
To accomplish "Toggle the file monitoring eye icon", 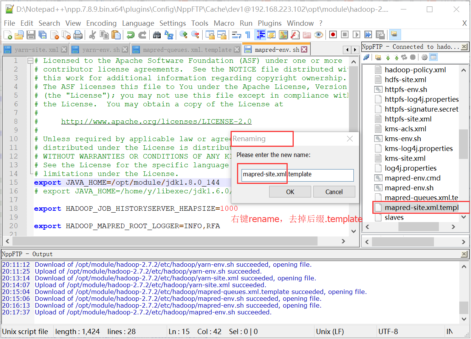I will [x=319, y=35].
